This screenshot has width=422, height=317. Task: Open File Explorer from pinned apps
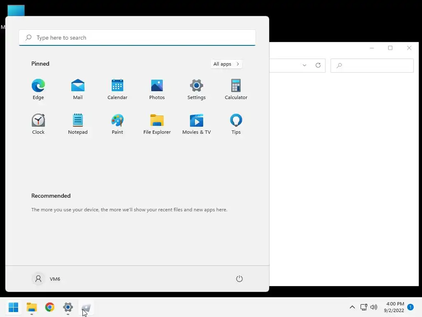pos(157,124)
